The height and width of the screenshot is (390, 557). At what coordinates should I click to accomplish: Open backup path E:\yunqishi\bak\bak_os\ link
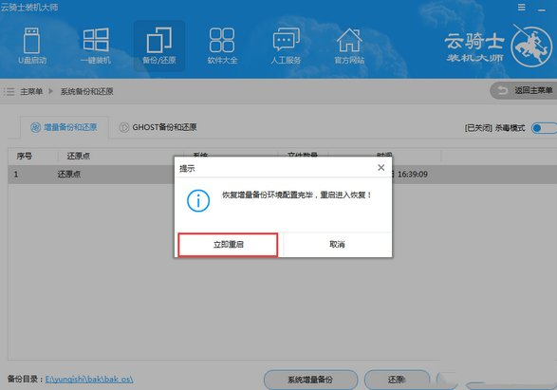pos(89,380)
